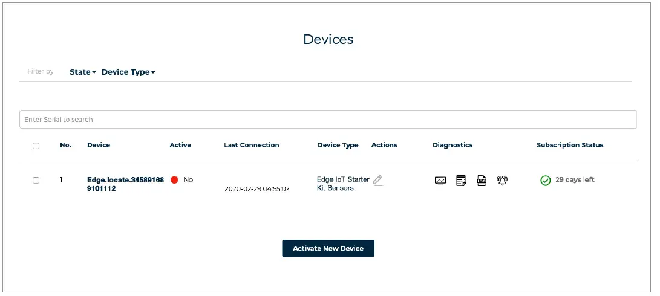The width and height of the screenshot is (660, 296).
Task: Click the Subscription Status column header
Action: coord(569,145)
